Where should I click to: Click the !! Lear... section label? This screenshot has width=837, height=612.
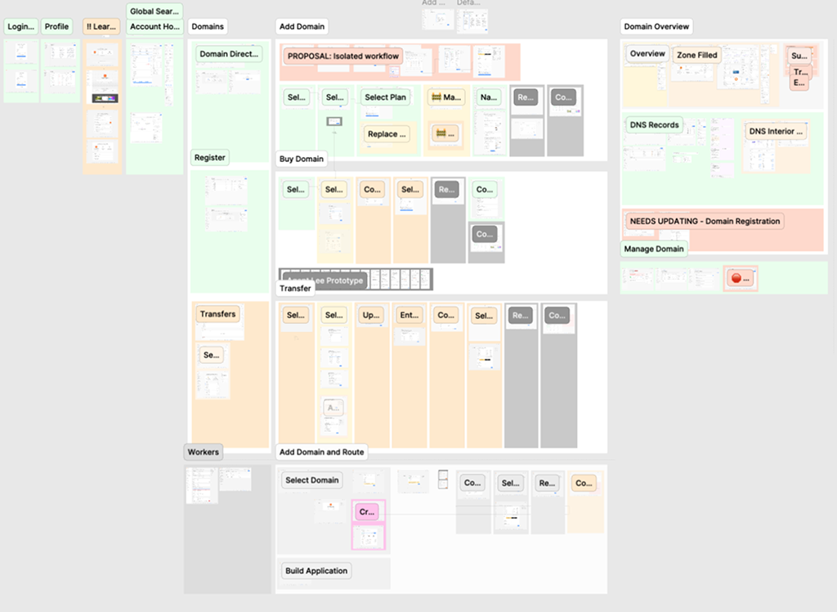click(x=101, y=26)
